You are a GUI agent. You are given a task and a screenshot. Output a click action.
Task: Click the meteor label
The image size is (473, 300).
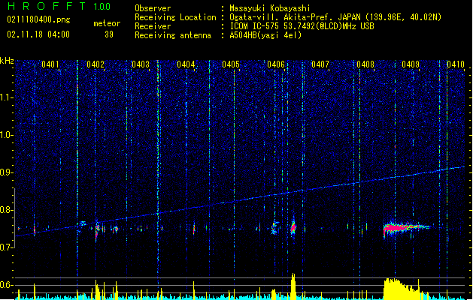tap(107, 23)
